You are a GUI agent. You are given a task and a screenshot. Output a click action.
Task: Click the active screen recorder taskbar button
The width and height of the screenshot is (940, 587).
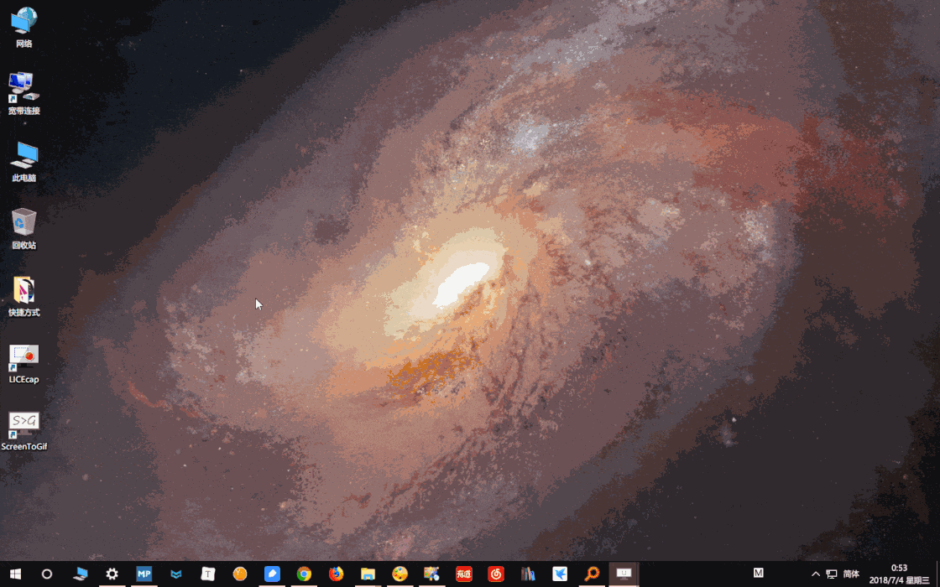coord(624,574)
